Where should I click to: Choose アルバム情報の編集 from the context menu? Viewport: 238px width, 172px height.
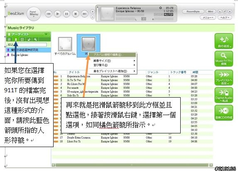tap(112, 55)
